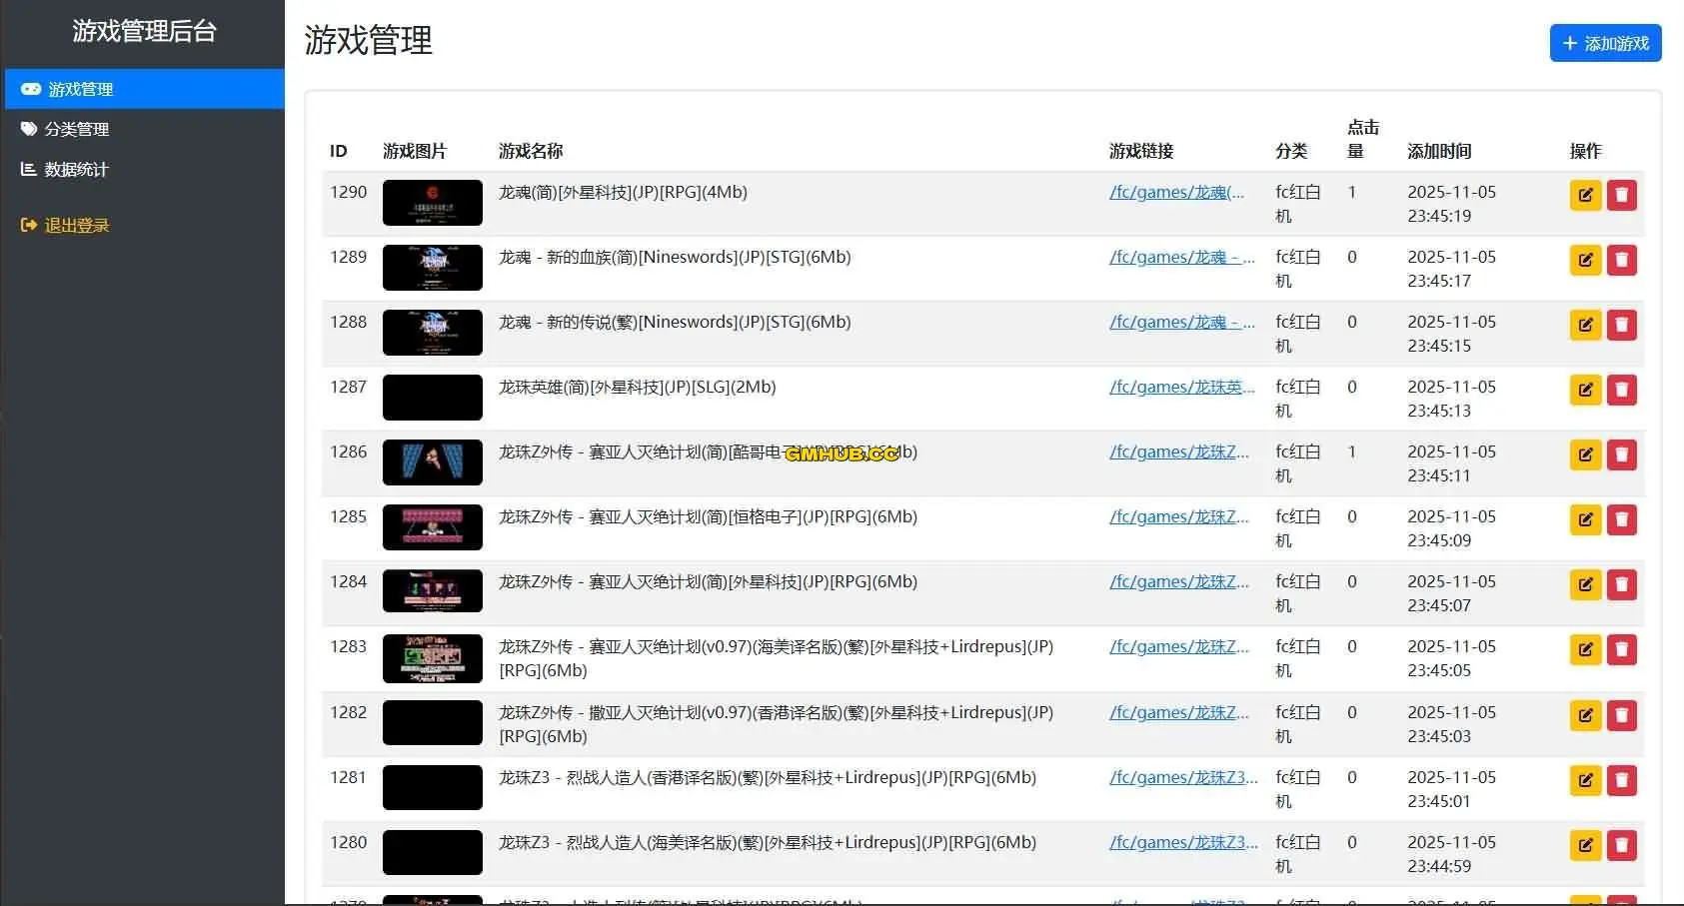Edit game 1282 撒亚人灭绝计划

tap(1585, 715)
